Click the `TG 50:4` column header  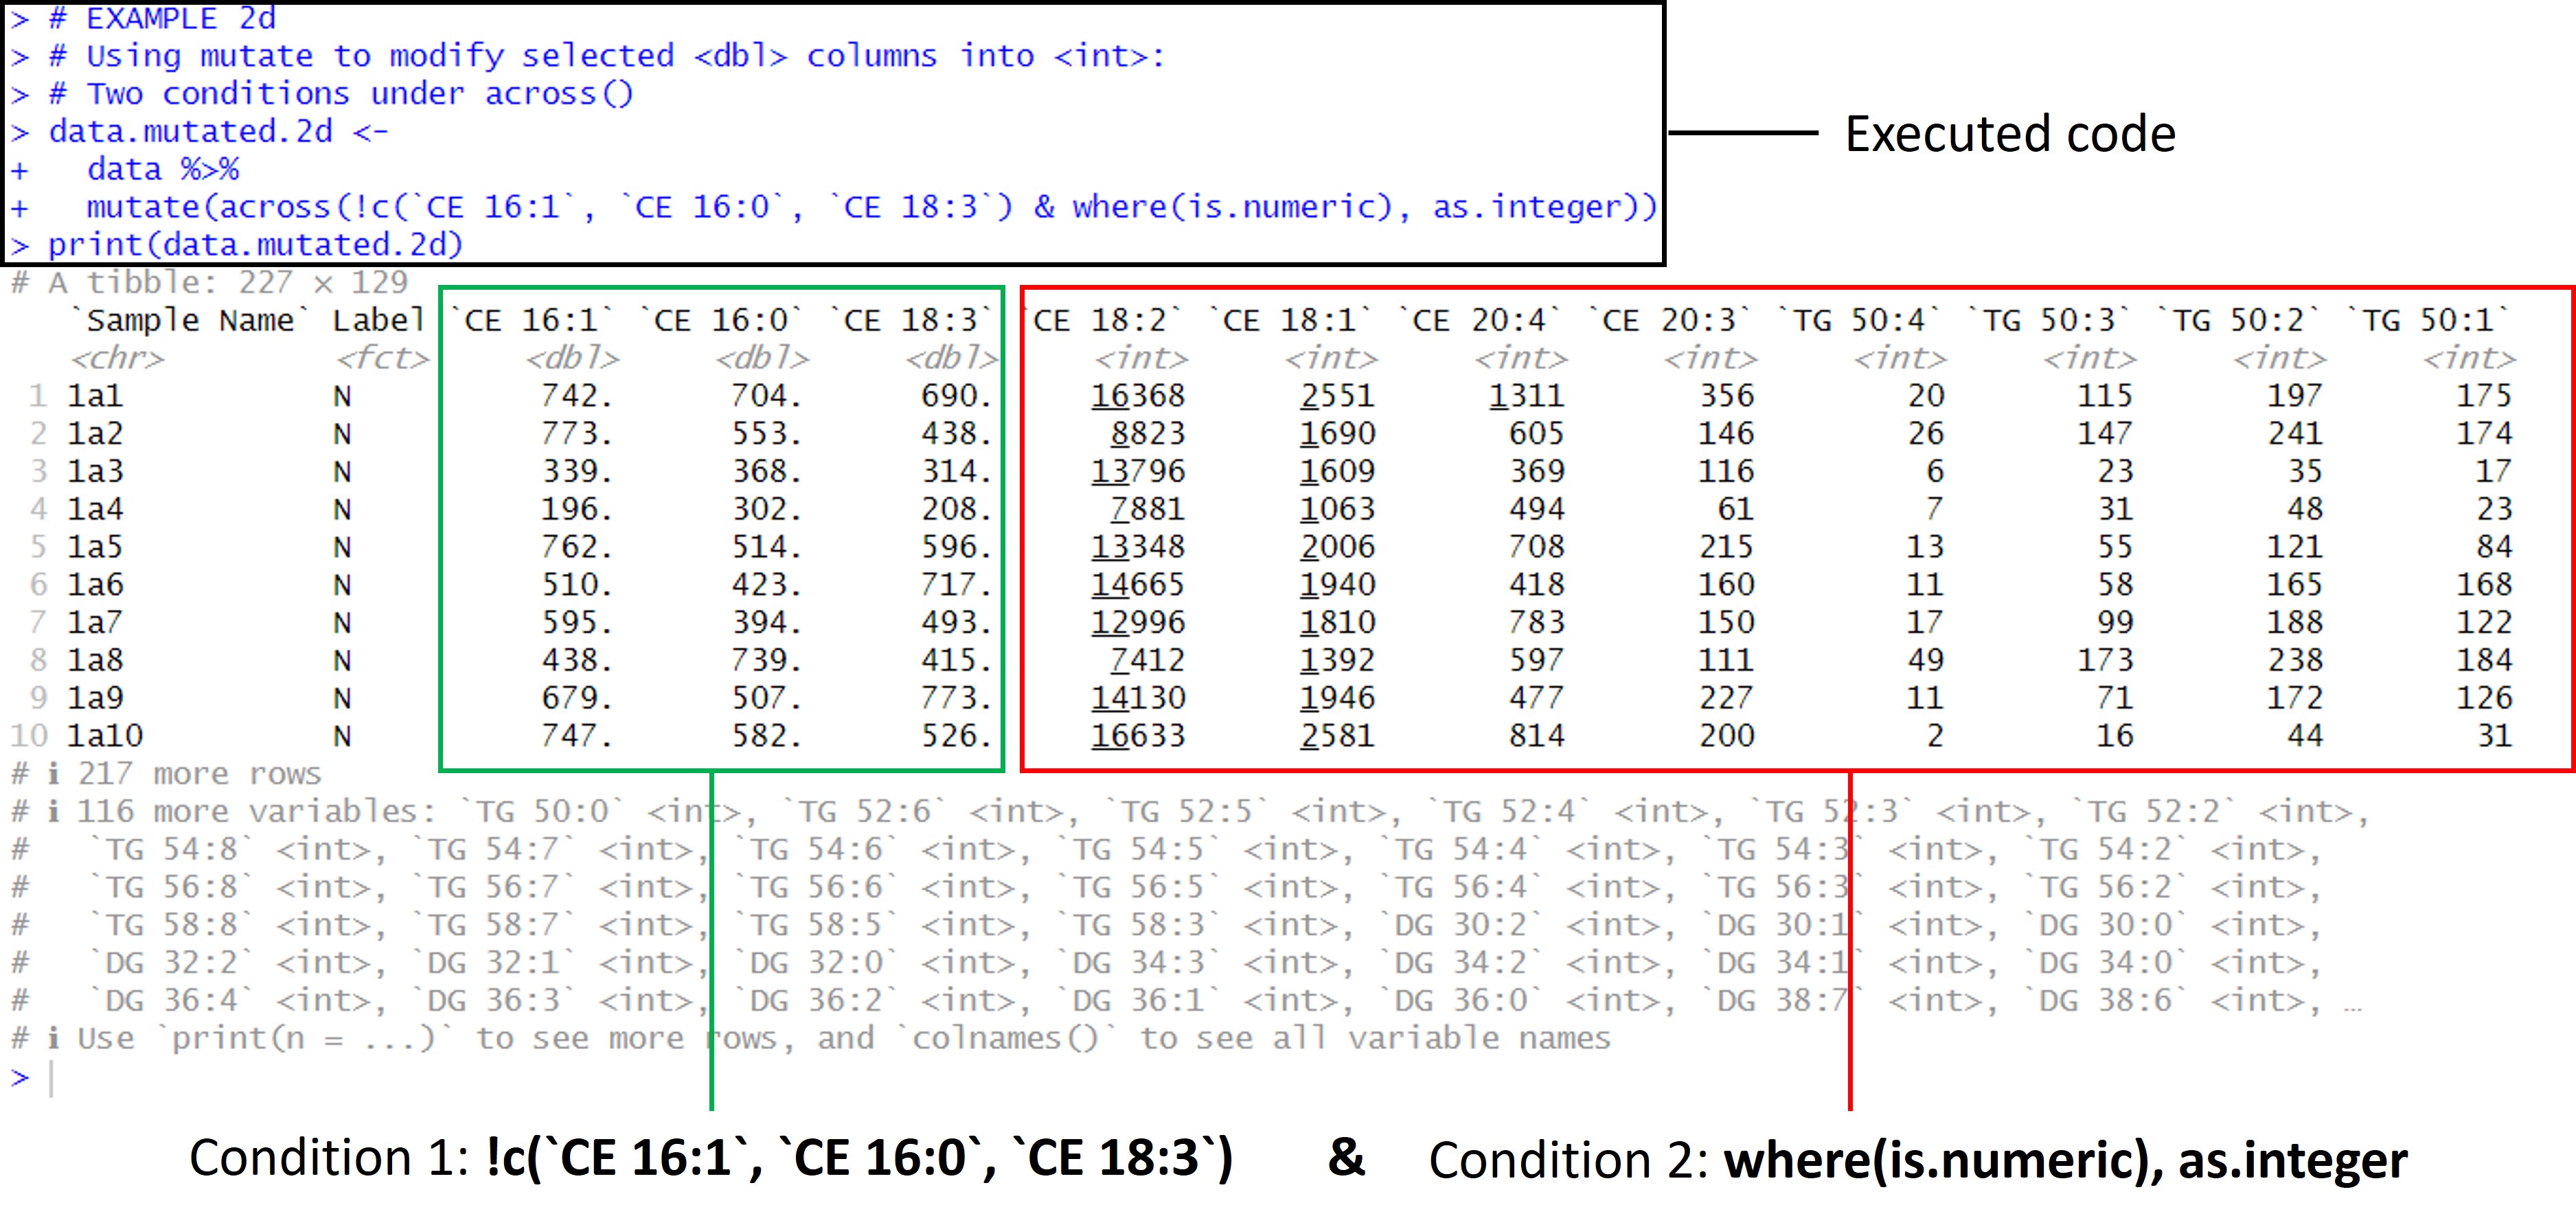click(x=1858, y=320)
